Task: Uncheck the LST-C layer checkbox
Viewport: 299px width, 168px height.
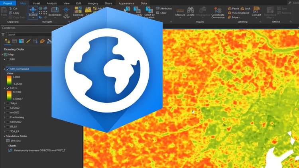Action: pos(8,88)
